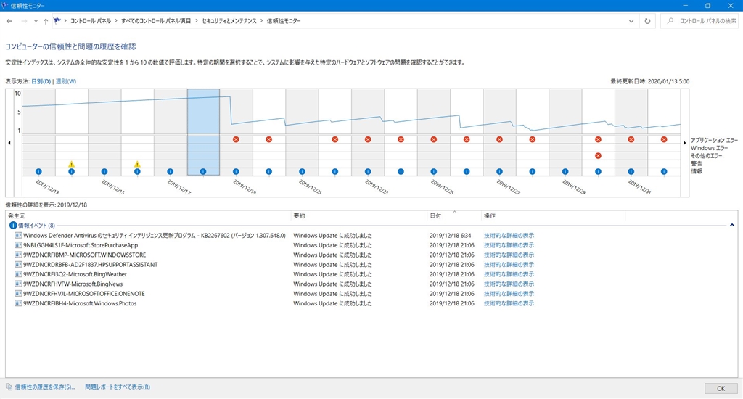Expand the chevron after セキュリティとメンテナンス in the breadcrumb
Viewport: 743px width, 399px height.
point(261,21)
